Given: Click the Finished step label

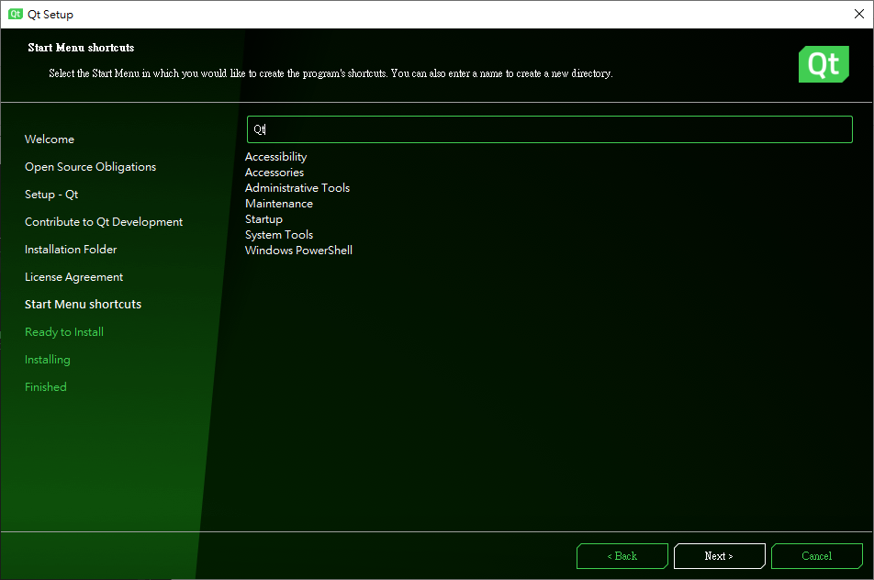Looking at the screenshot, I should (x=46, y=386).
